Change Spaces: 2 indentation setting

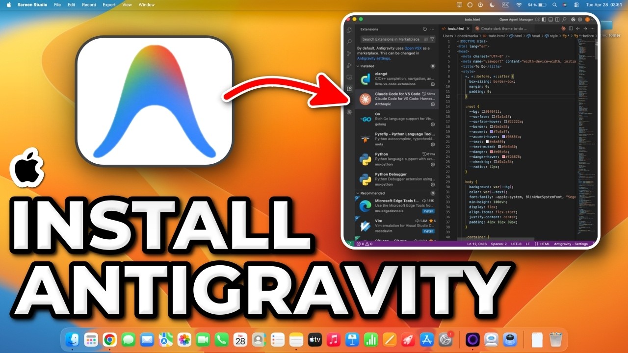click(498, 244)
